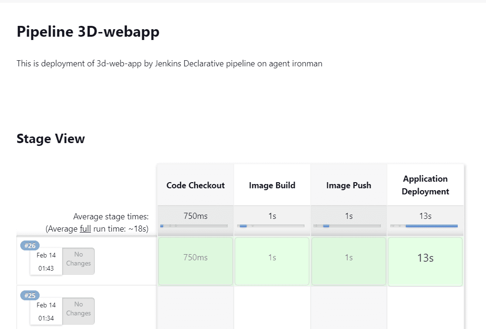Open the 750ms Code Checkout stage cell
The height and width of the screenshot is (329, 486).
[x=195, y=261]
